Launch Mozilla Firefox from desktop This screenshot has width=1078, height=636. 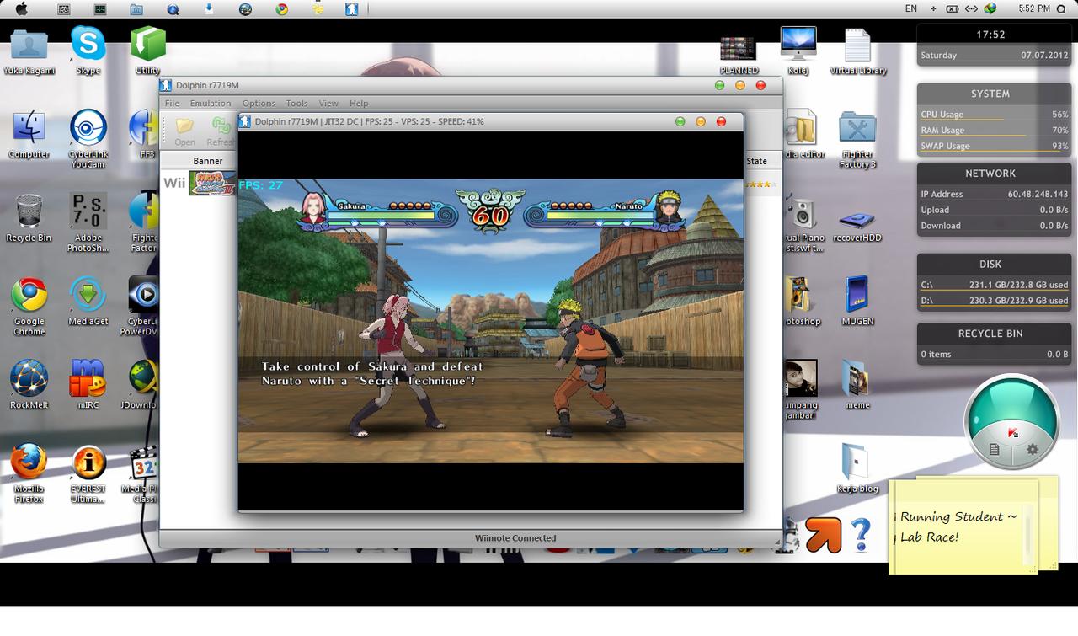pyautogui.click(x=29, y=472)
